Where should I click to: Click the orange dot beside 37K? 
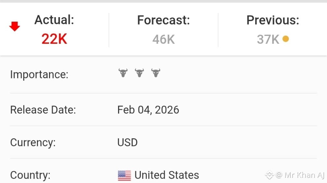pyautogui.click(x=285, y=39)
